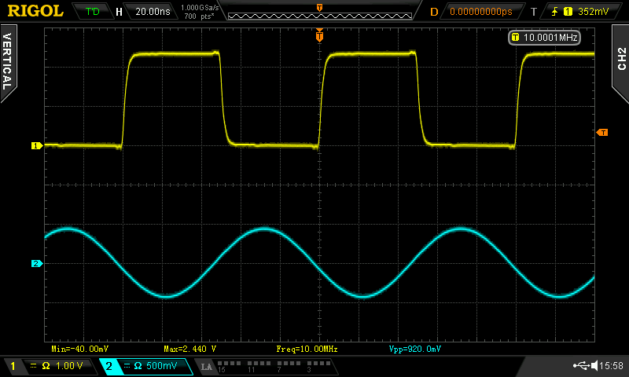Screen dimensions: 629x377
Task: Toggle channel 2 at 500mV
Action: [x=146, y=366]
